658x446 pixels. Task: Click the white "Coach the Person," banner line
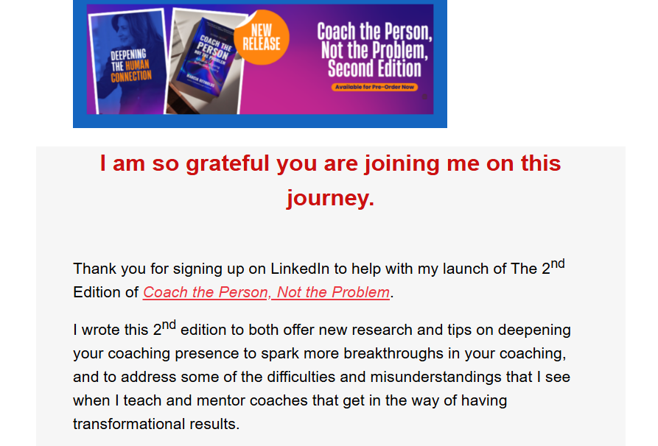pyautogui.click(x=374, y=32)
